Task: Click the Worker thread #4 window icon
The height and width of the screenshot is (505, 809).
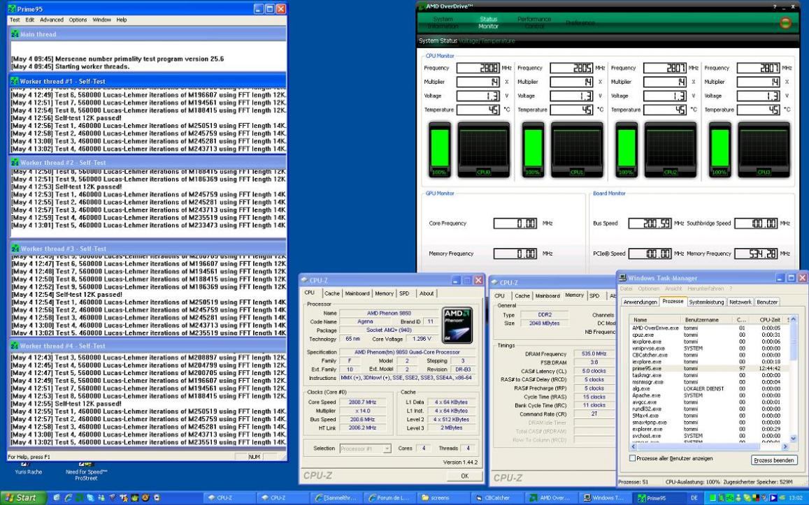Action: coord(15,346)
